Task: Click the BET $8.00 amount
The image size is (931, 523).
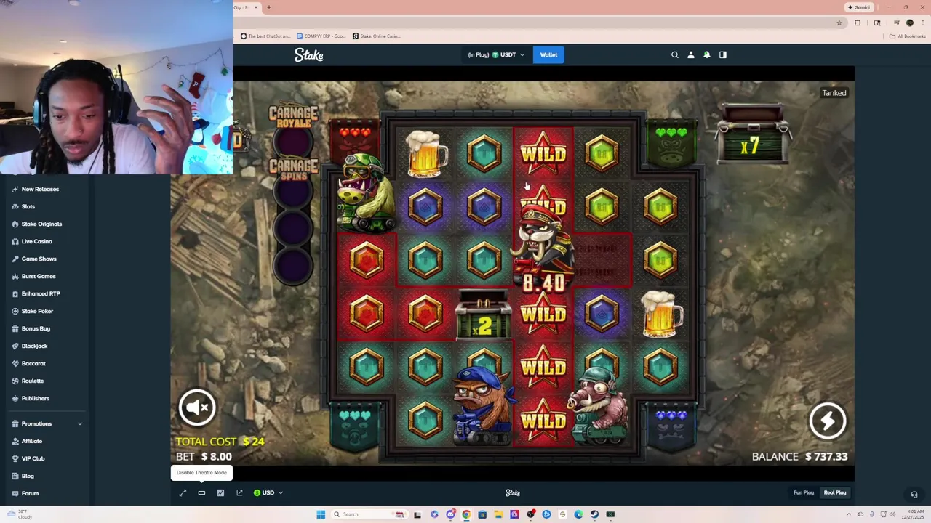Action: [204, 457]
